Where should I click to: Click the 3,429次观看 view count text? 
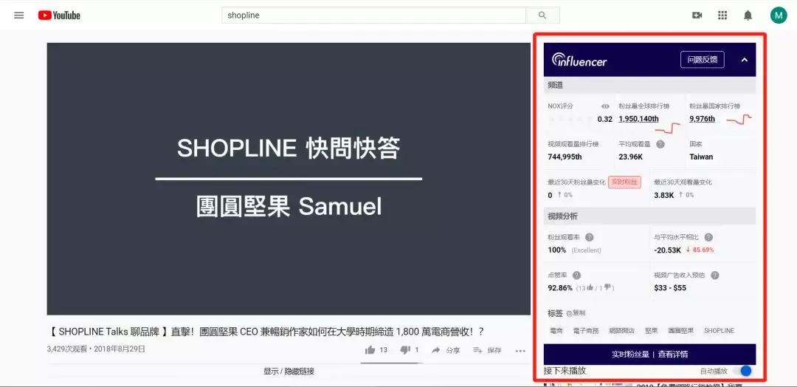(66, 349)
